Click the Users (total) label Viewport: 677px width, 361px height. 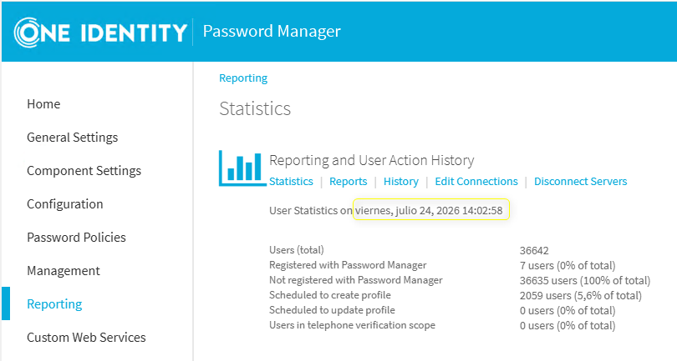297,250
